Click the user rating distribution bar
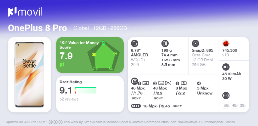The image size is (258, 126). click(x=85, y=90)
